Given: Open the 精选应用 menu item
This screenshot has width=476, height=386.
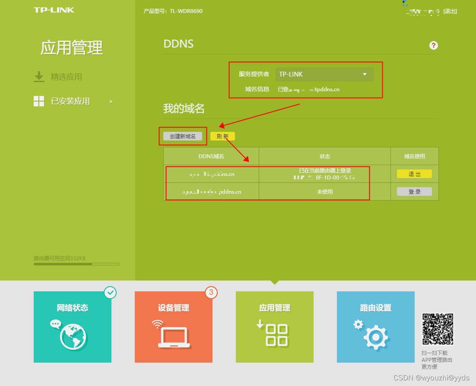Looking at the screenshot, I should pyautogui.click(x=66, y=77).
